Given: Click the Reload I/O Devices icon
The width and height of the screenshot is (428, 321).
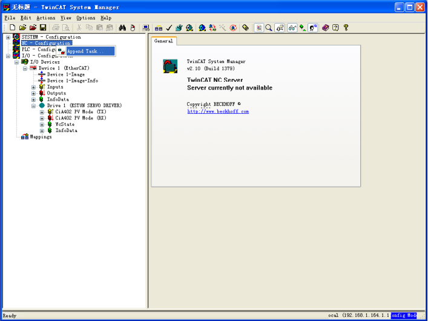Looking at the screenshot, I should 212,28.
